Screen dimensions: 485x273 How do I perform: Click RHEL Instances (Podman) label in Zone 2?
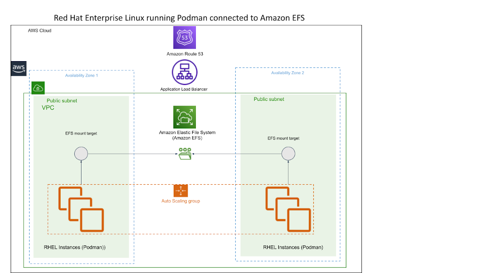point(293,247)
